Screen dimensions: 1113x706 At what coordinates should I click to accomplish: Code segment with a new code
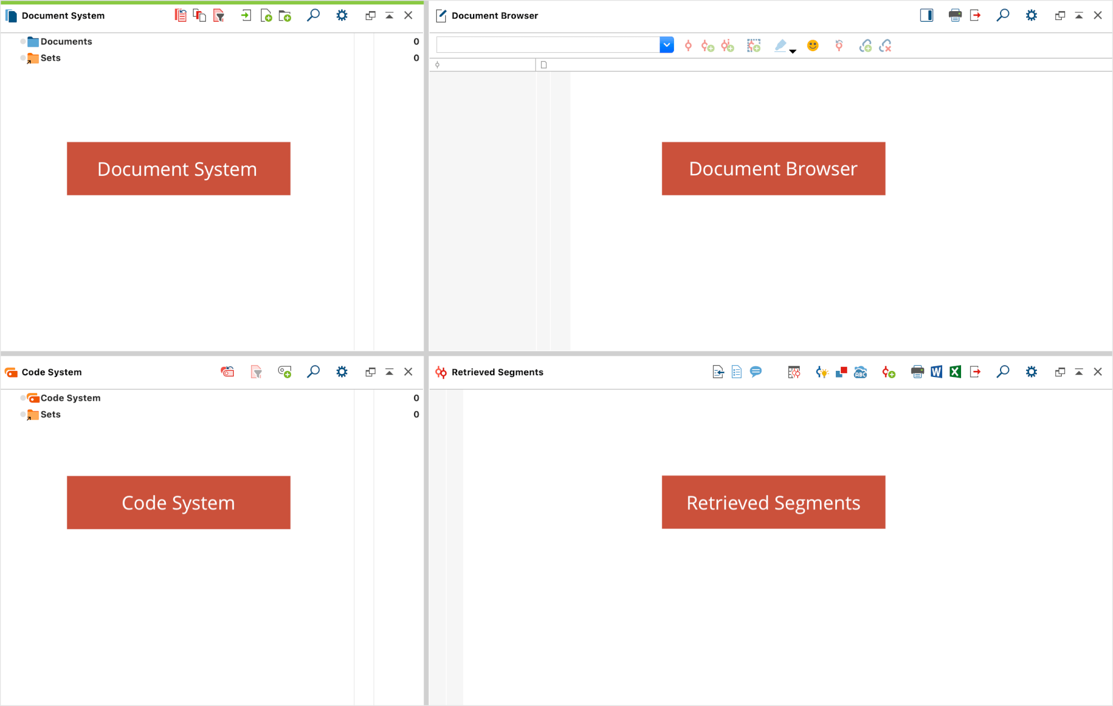point(707,46)
